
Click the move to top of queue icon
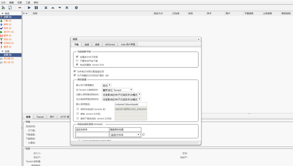click(x=46, y=8)
